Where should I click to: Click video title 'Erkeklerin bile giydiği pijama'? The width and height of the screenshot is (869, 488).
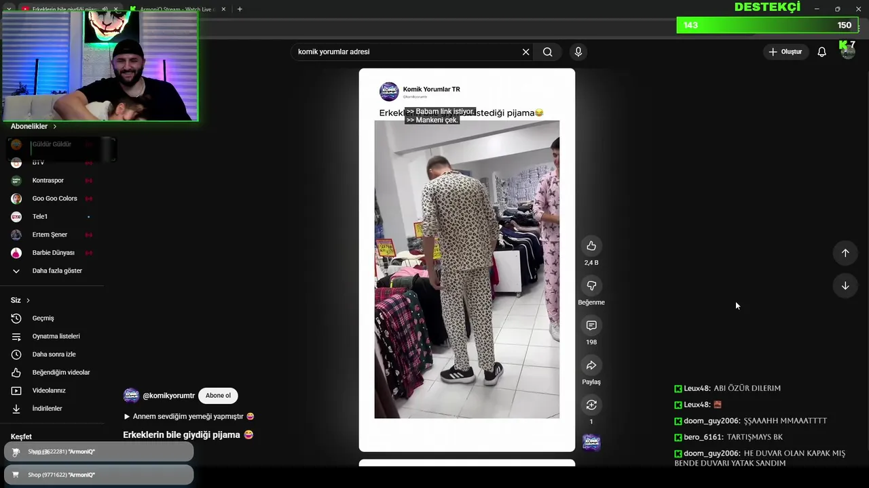click(x=182, y=435)
